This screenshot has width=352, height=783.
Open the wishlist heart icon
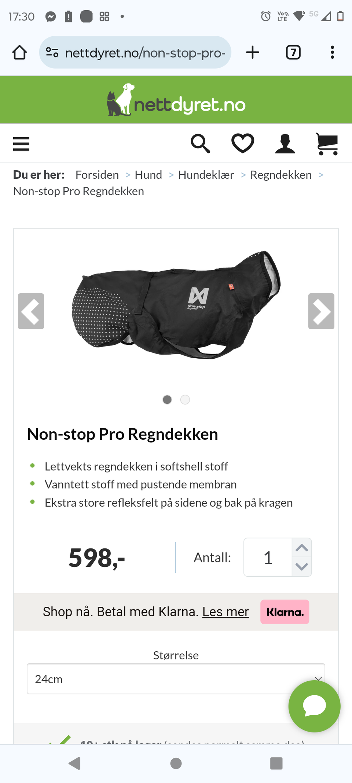click(243, 143)
